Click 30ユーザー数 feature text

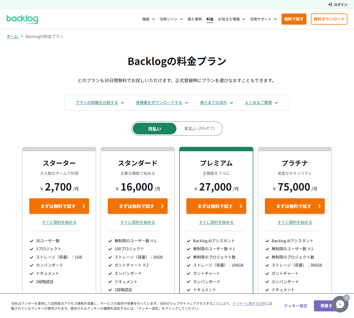point(48,241)
